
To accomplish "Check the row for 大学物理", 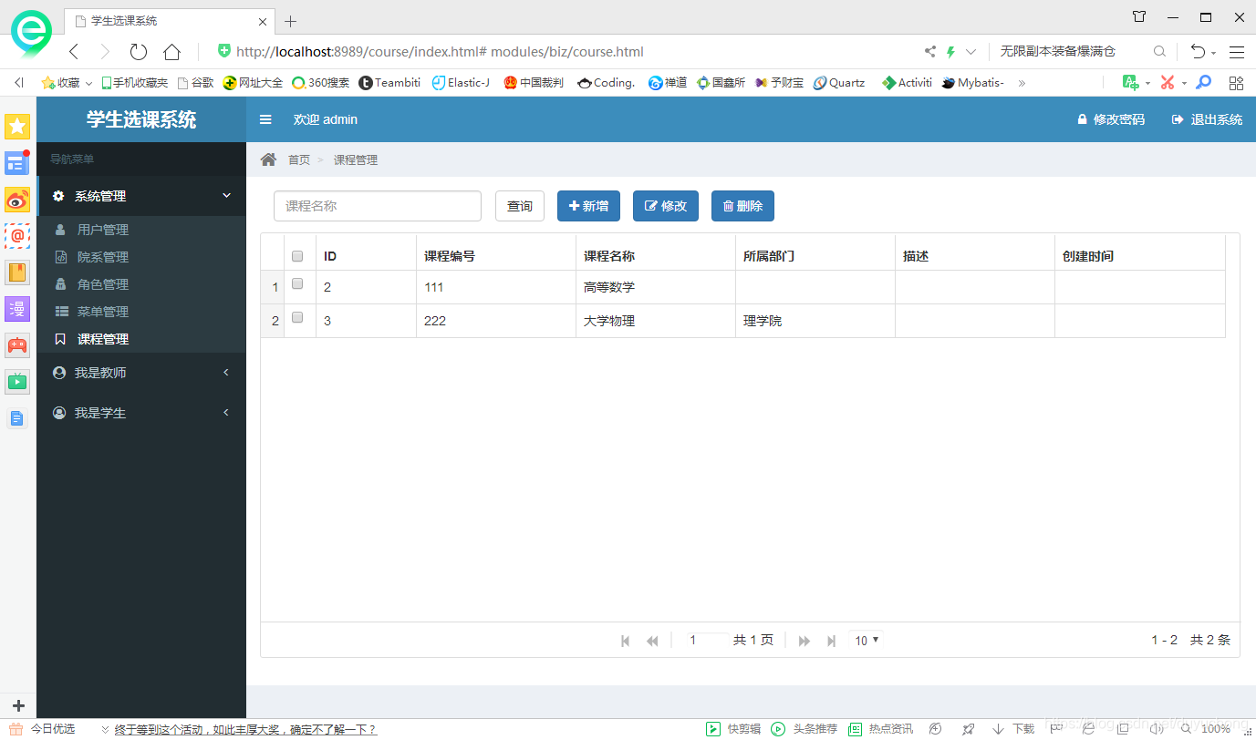I will (x=297, y=318).
